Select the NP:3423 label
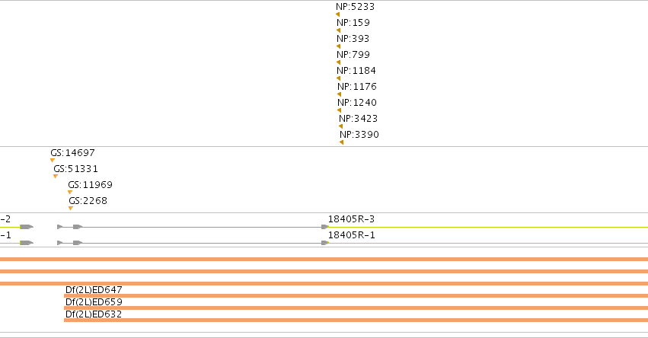This screenshot has height=338, width=648. point(359,119)
